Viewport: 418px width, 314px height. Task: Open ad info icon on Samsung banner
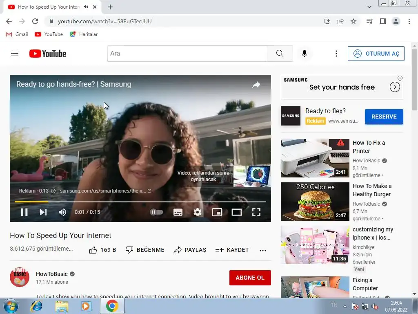tap(400, 78)
